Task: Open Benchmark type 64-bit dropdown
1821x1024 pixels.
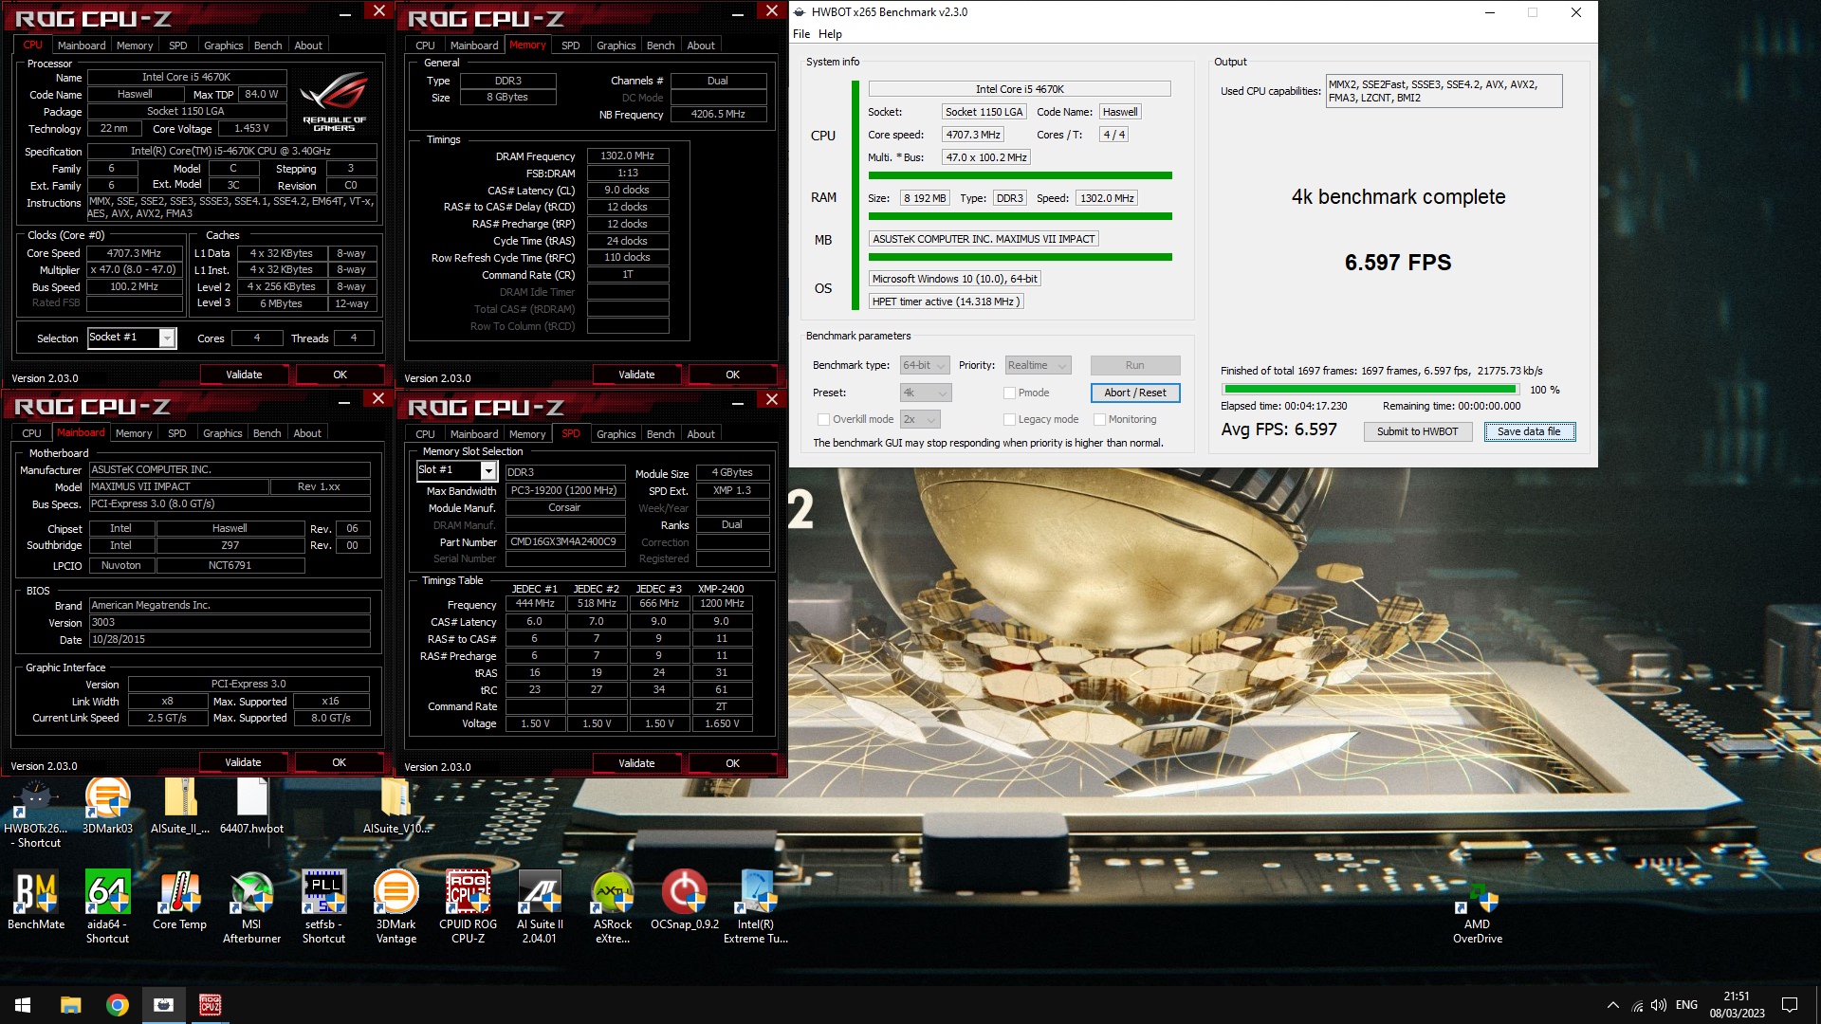Action: [x=925, y=365]
